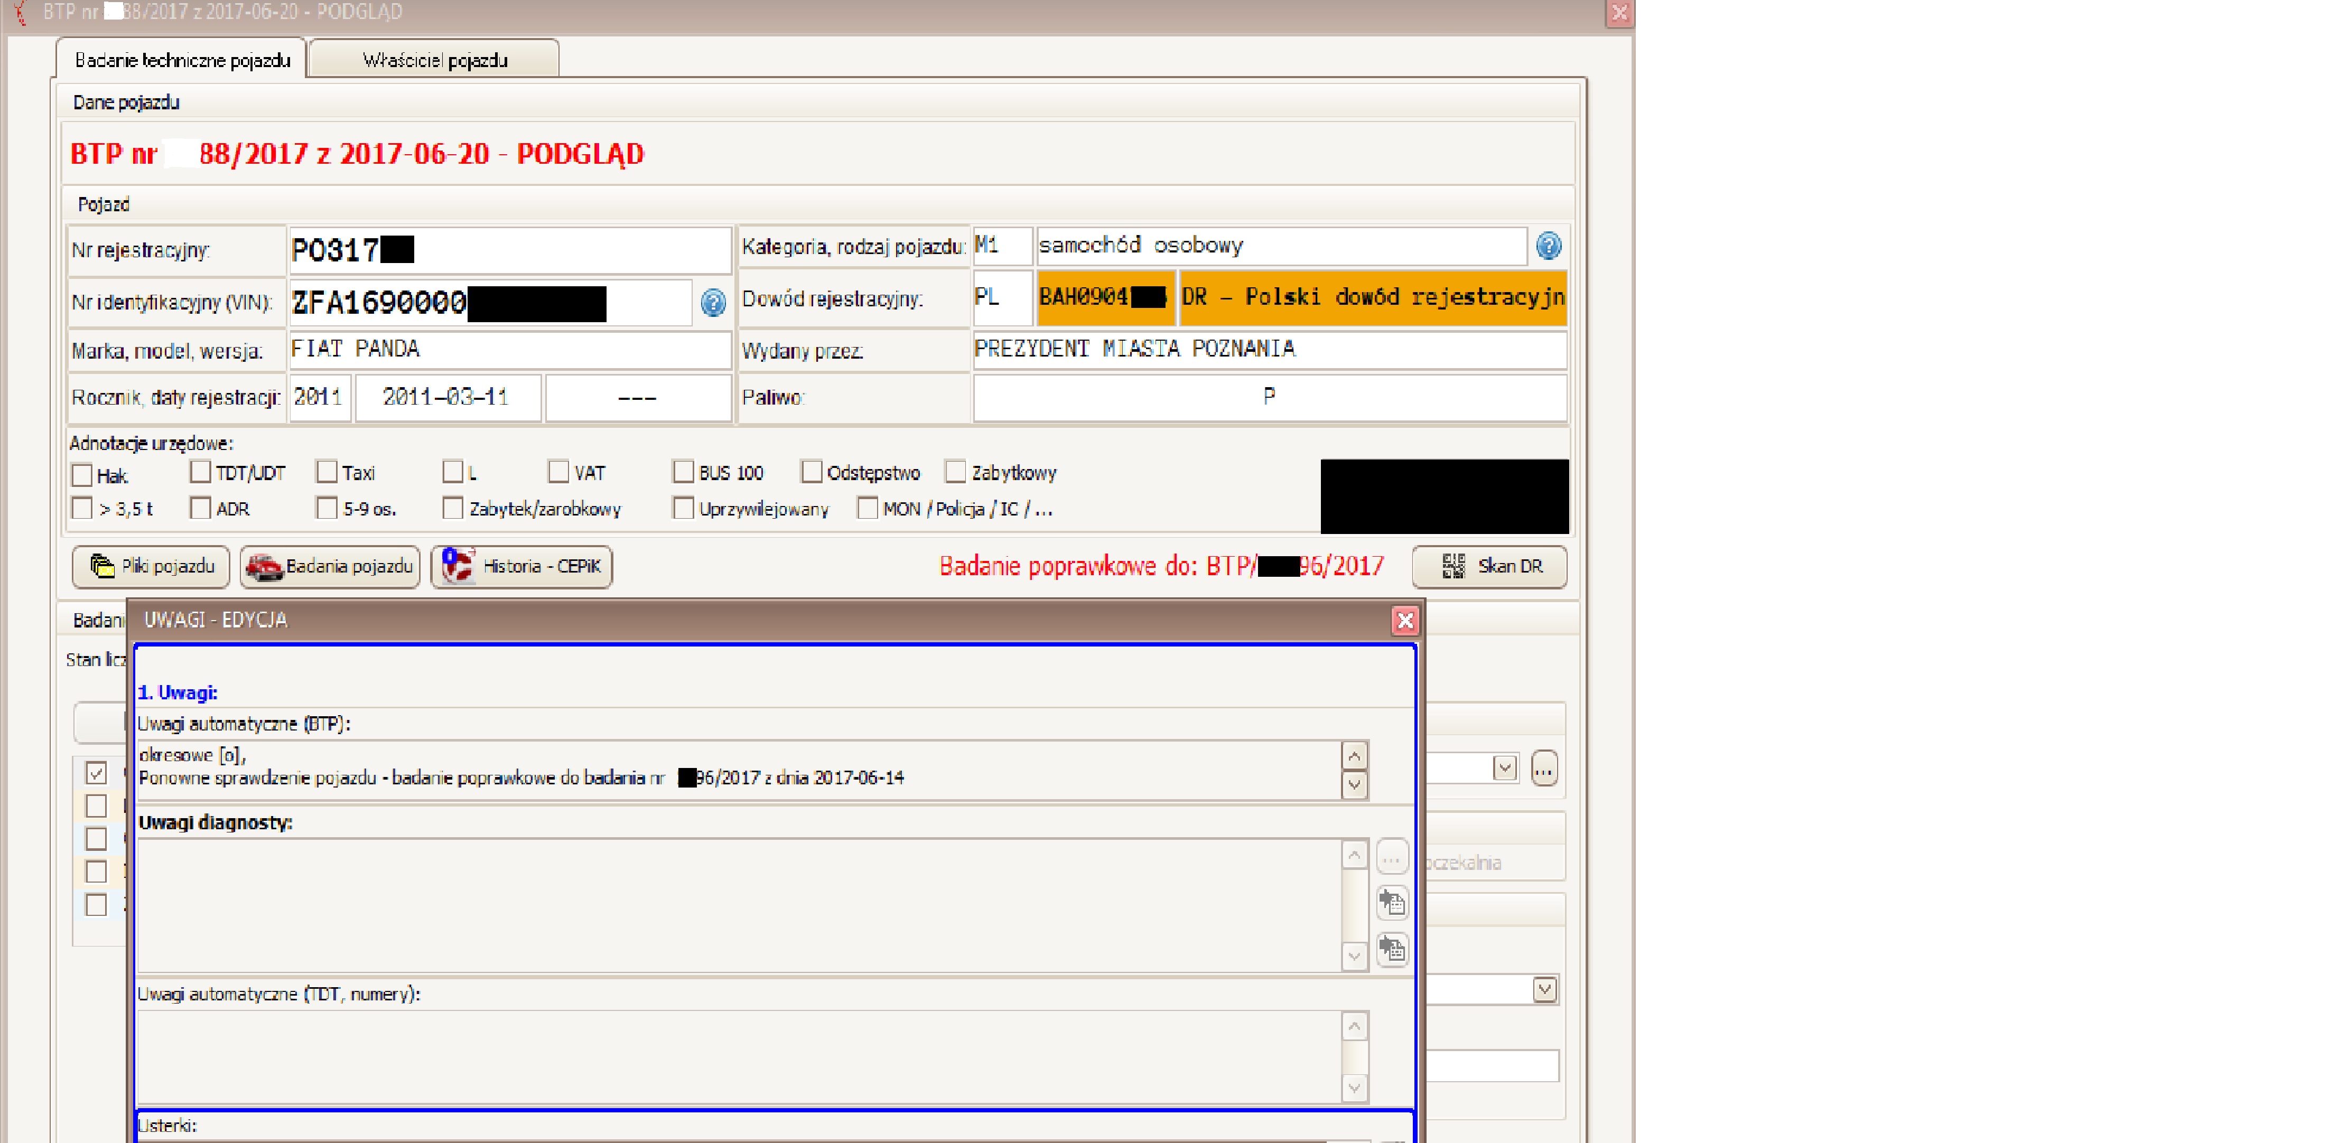Click the FIAT PANDA model field
Image resolution: width=2329 pixels, height=1143 pixels.
coord(510,351)
